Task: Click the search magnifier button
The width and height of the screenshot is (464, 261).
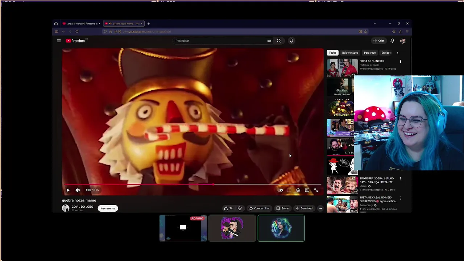Action: point(279,41)
